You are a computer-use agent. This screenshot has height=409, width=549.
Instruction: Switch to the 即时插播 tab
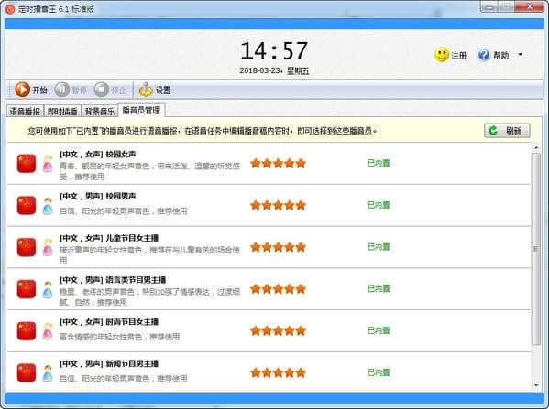click(x=62, y=111)
